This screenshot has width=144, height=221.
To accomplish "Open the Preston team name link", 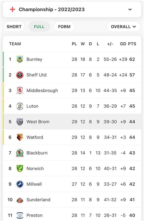I will click(34, 215).
